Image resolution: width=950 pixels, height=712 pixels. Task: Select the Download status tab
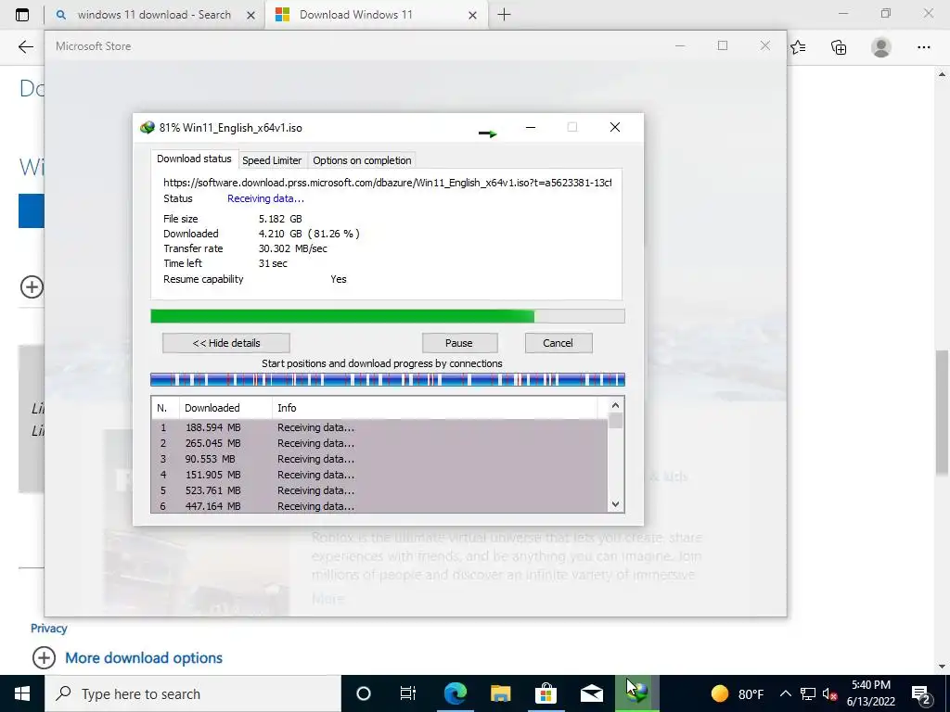(x=194, y=159)
